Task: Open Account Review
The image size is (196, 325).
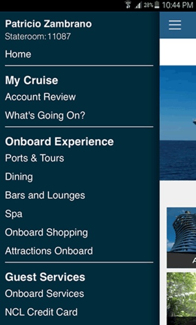Action: tap(41, 97)
